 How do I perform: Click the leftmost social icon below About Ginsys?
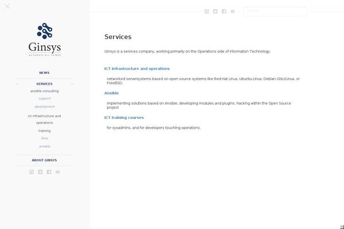click(32, 172)
